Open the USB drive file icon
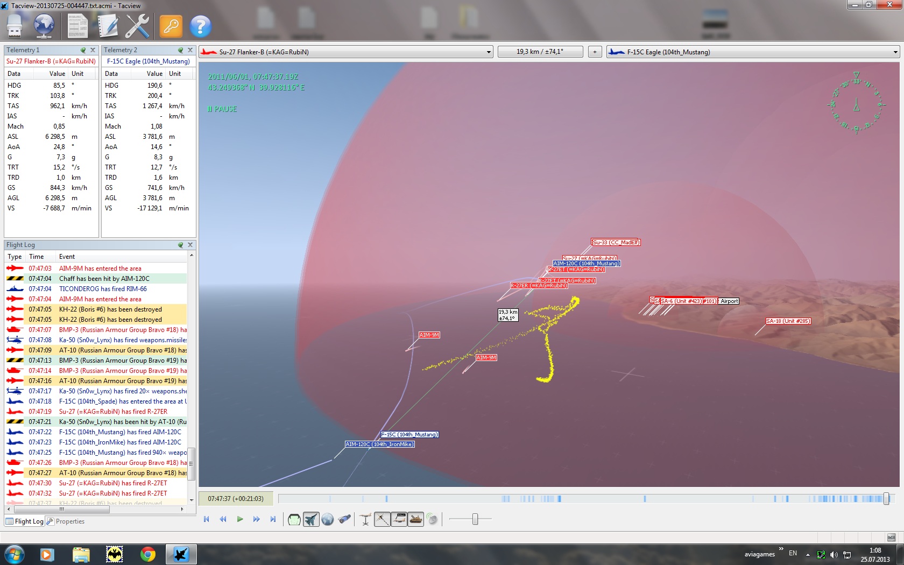Screen dimensions: 904x565 (15, 26)
